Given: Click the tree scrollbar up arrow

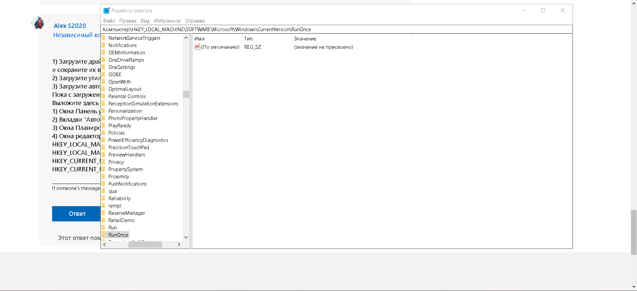Looking at the screenshot, I should [x=186, y=38].
